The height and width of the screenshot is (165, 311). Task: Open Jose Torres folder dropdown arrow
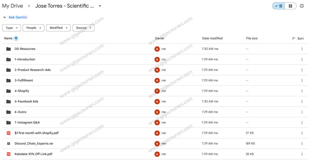[100, 6]
